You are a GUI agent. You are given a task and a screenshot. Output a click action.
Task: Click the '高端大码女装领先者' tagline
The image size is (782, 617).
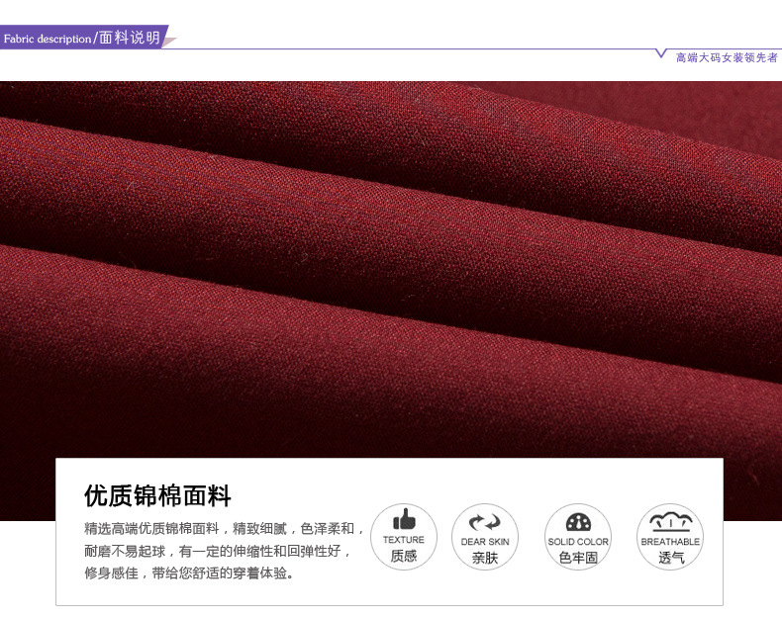[727, 57]
